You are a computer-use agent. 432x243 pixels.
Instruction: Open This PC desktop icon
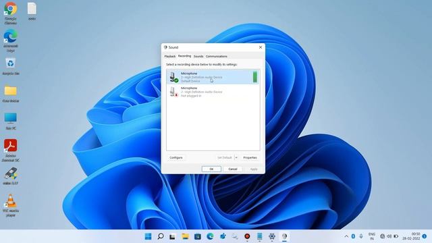click(11, 122)
